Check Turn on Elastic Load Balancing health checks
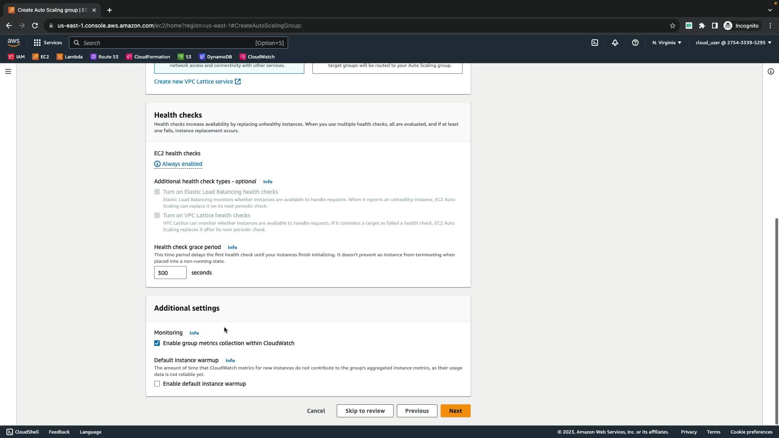Viewport: 779px width, 438px height. [157, 192]
